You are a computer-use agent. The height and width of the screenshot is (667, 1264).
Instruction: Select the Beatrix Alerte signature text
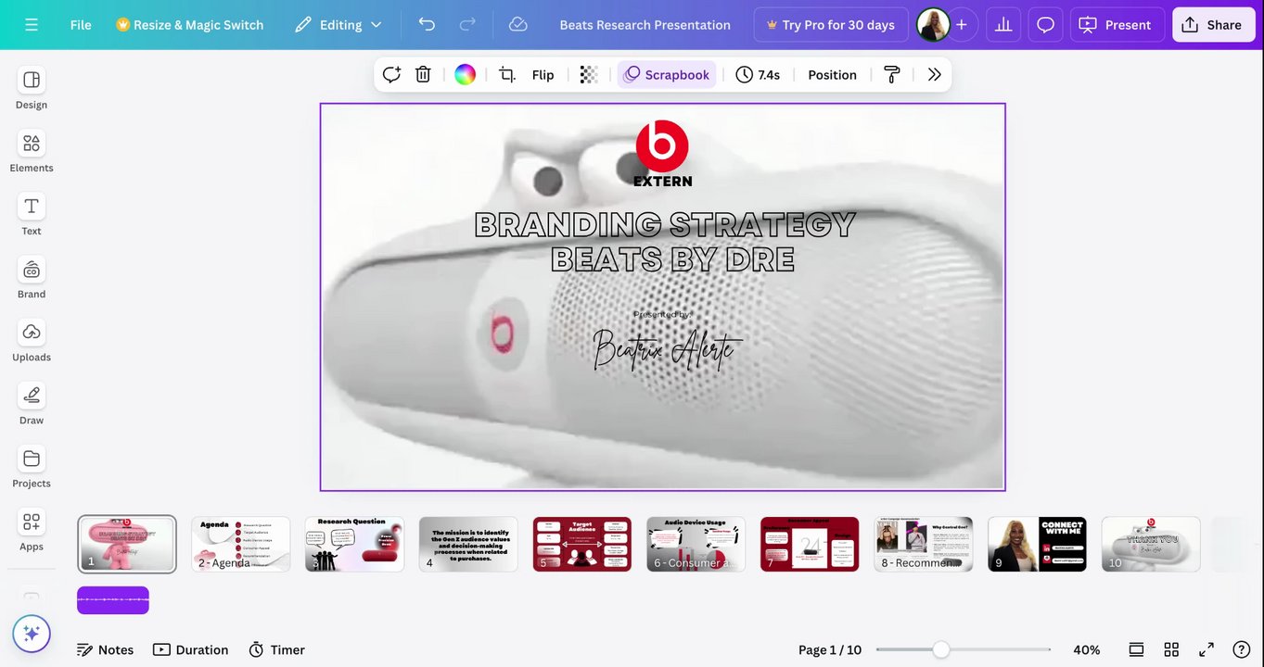(668, 349)
